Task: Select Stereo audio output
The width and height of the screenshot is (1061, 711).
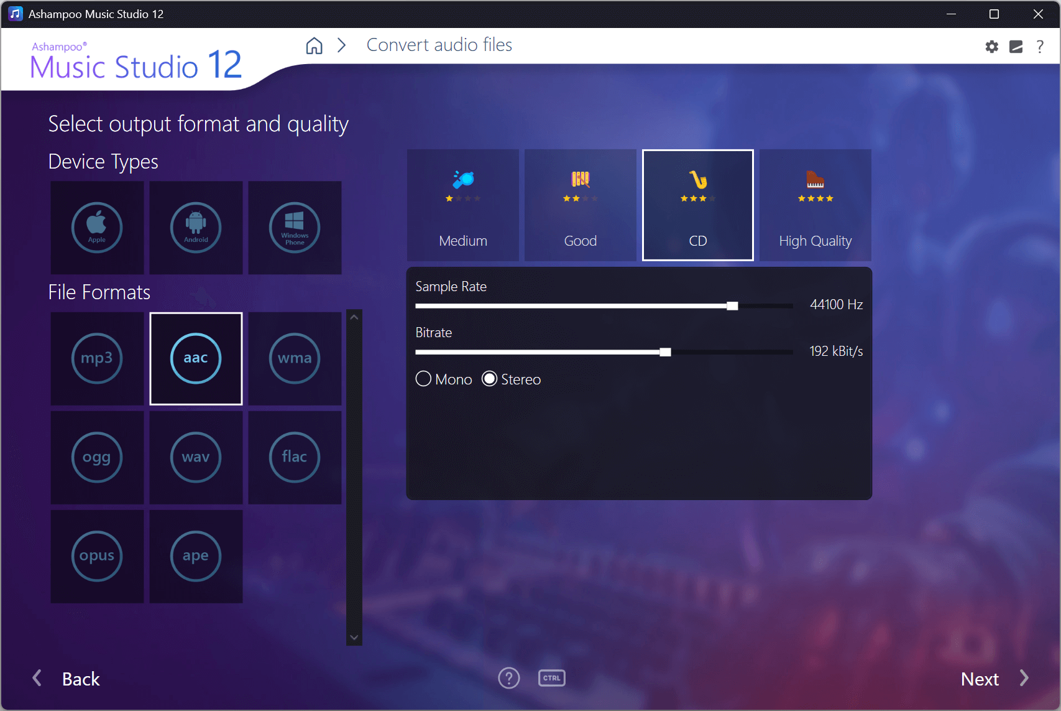Action: [x=489, y=378]
